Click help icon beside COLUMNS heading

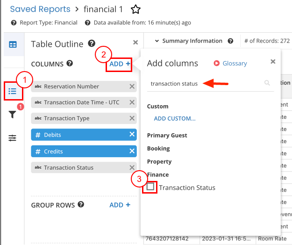pos(70,64)
